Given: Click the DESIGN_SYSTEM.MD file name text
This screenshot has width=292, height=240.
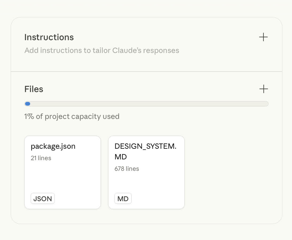Looking at the screenshot, I should tap(145, 151).
